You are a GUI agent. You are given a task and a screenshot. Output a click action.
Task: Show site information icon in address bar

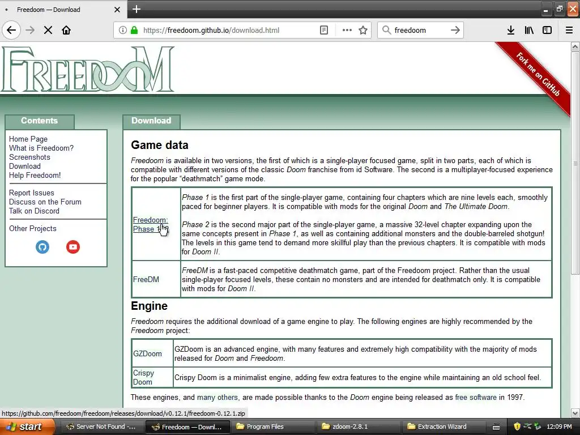point(122,31)
